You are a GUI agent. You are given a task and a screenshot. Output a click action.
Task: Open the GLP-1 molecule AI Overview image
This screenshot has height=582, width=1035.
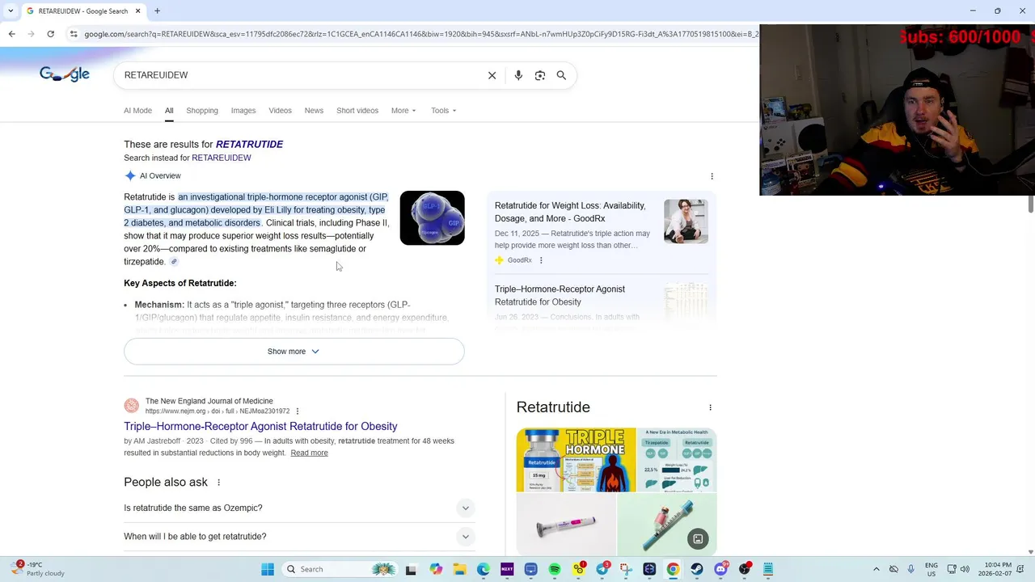click(x=433, y=218)
